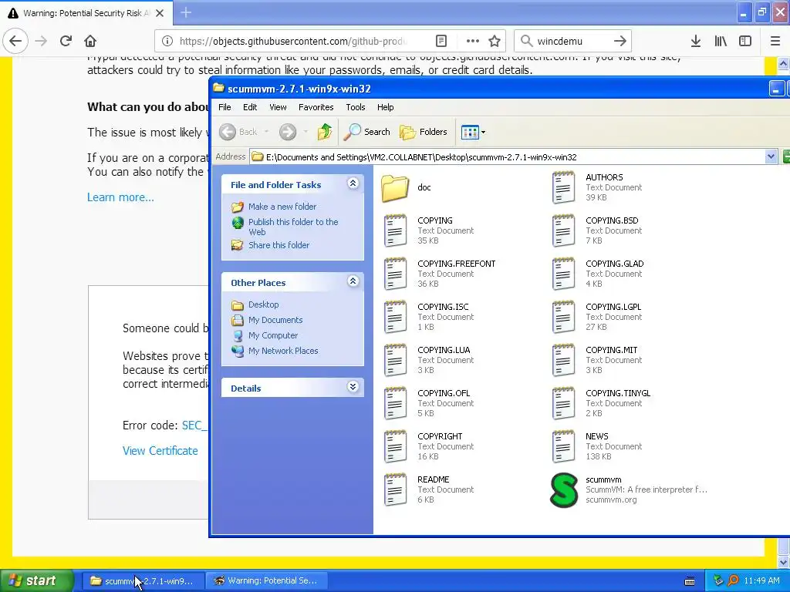
Task: Select the COPYING.TINYGL file icon
Action: pyautogui.click(x=563, y=403)
